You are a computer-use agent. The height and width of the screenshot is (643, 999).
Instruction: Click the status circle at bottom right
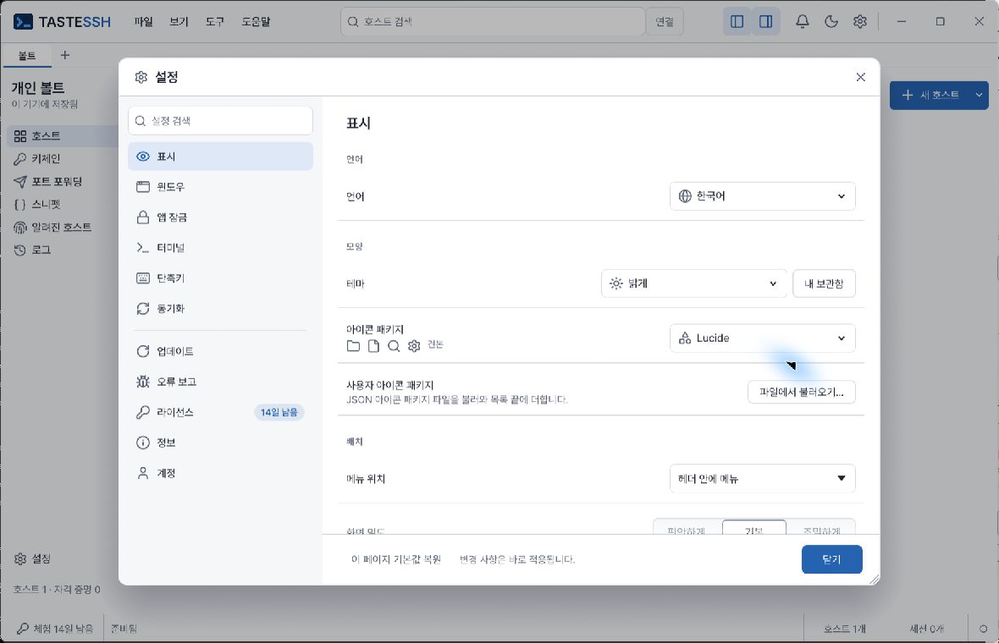tap(983, 629)
